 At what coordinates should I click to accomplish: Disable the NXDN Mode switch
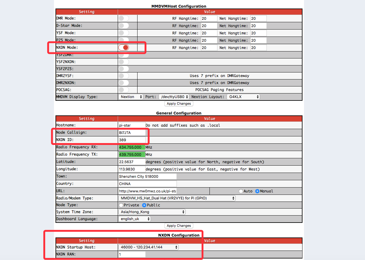(123, 47)
